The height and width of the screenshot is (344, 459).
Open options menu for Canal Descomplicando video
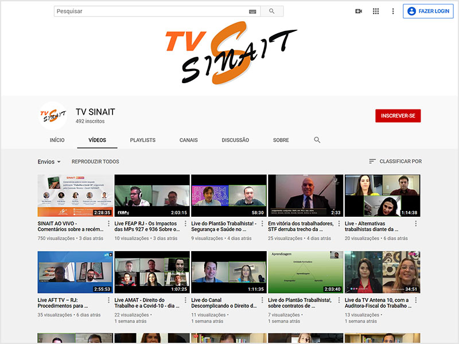coord(262,300)
